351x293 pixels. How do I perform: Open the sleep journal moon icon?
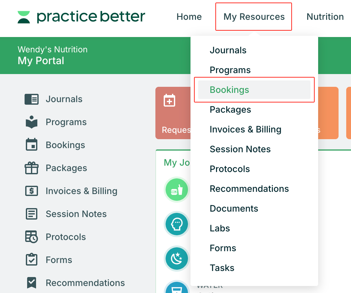(x=176, y=258)
